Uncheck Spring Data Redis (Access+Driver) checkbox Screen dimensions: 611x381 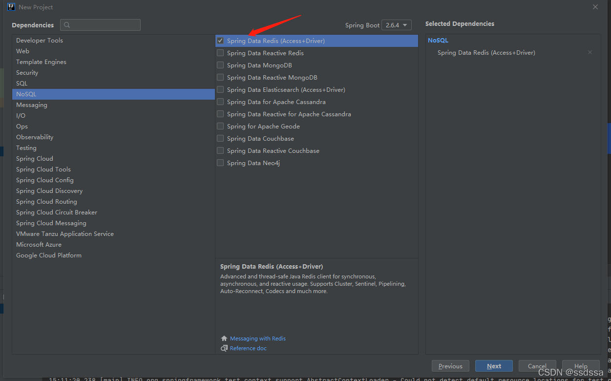pyautogui.click(x=220, y=41)
